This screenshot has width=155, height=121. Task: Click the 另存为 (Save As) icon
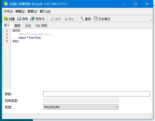click(32, 19)
